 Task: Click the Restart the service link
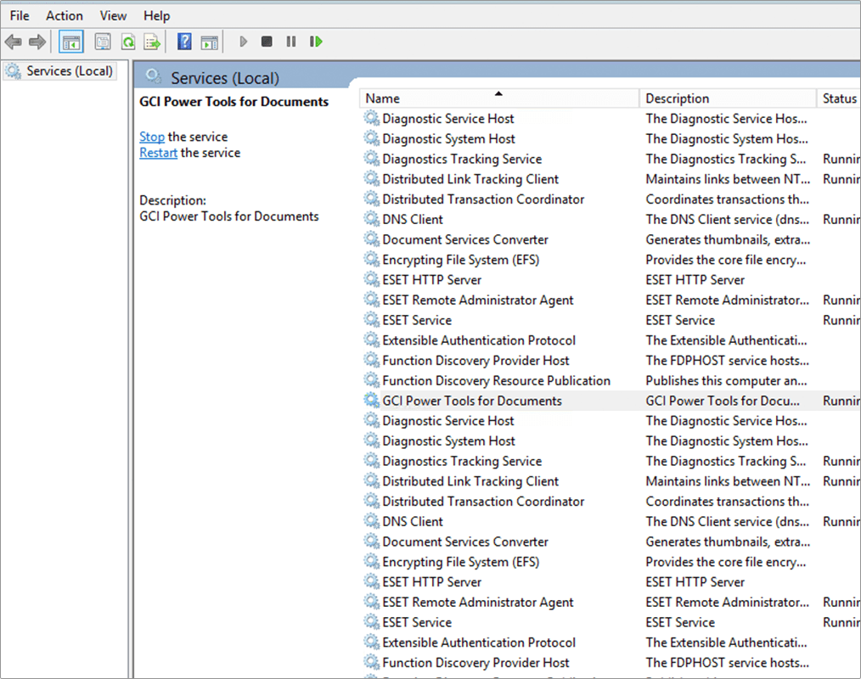coord(158,153)
